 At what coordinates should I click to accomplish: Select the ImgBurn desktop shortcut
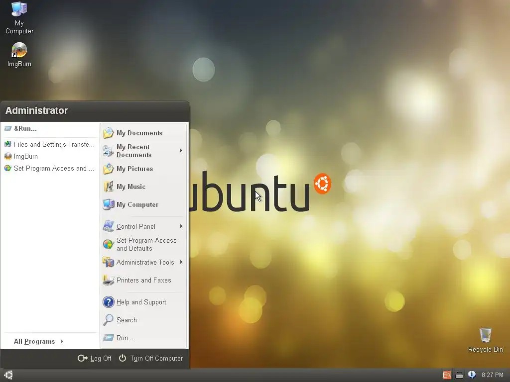(x=19, y=55)
